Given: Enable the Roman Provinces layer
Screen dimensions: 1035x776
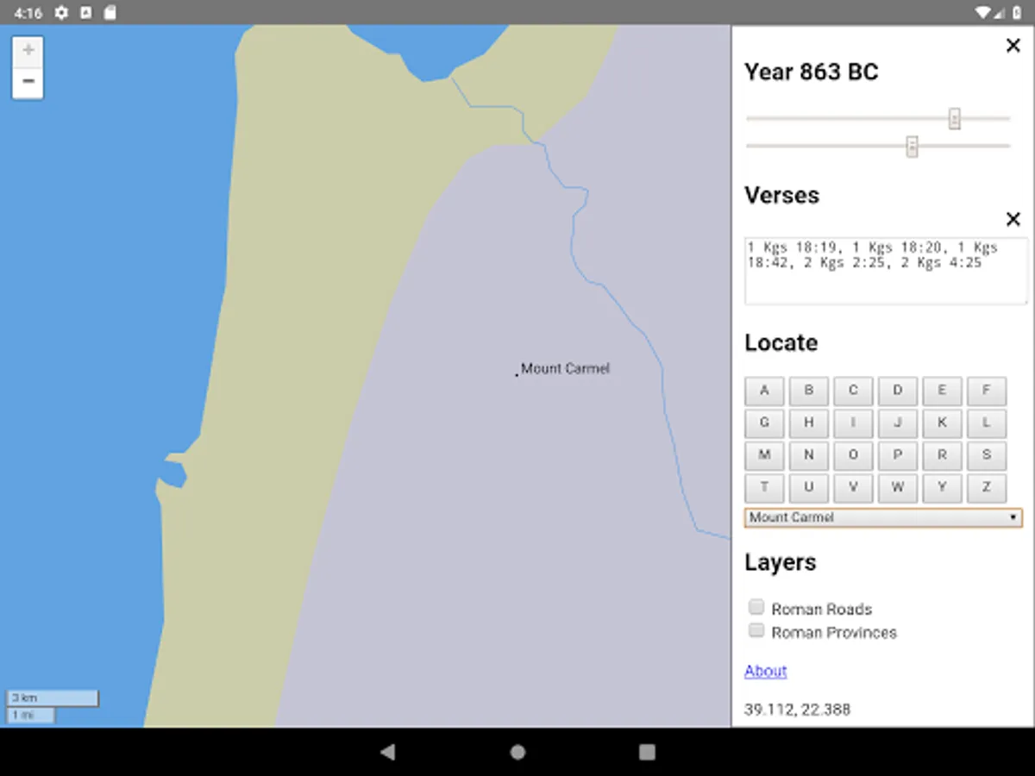Looking at the screenshot, I should [x=756, y=630].
